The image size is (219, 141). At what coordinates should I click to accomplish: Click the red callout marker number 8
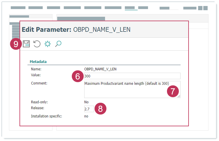point(100,109)
